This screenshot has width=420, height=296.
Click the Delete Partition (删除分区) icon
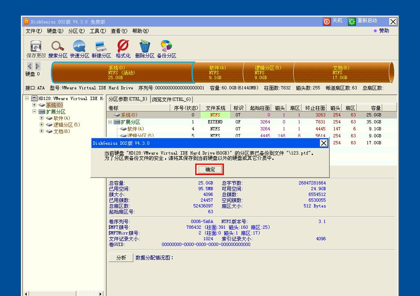point(145,46)
